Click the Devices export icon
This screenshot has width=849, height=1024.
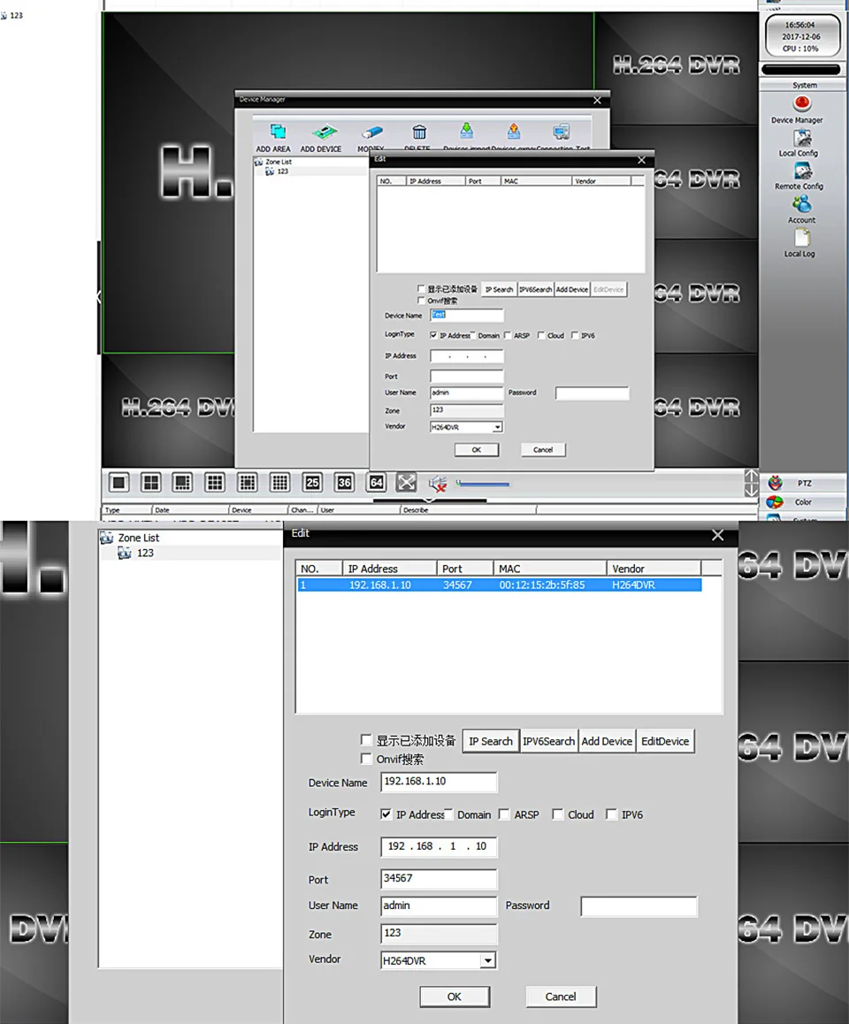(514, 131)
